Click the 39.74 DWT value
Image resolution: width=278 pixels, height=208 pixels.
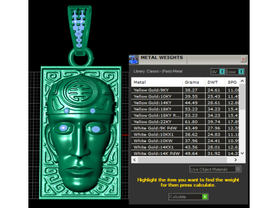(x=214, y=122)
